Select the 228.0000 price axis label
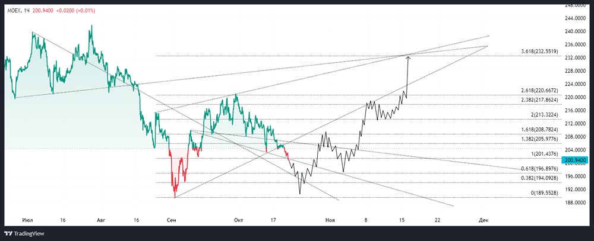The height and width of the screenshot is (241, 594). click(576, 71)
